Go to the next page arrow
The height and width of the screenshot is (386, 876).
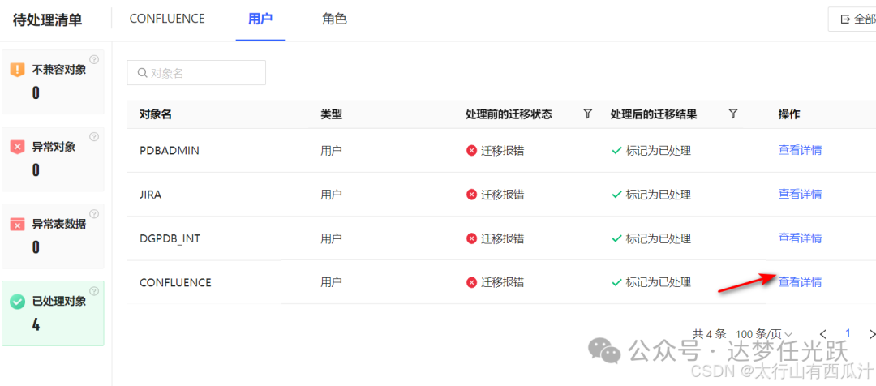point(872,334)
